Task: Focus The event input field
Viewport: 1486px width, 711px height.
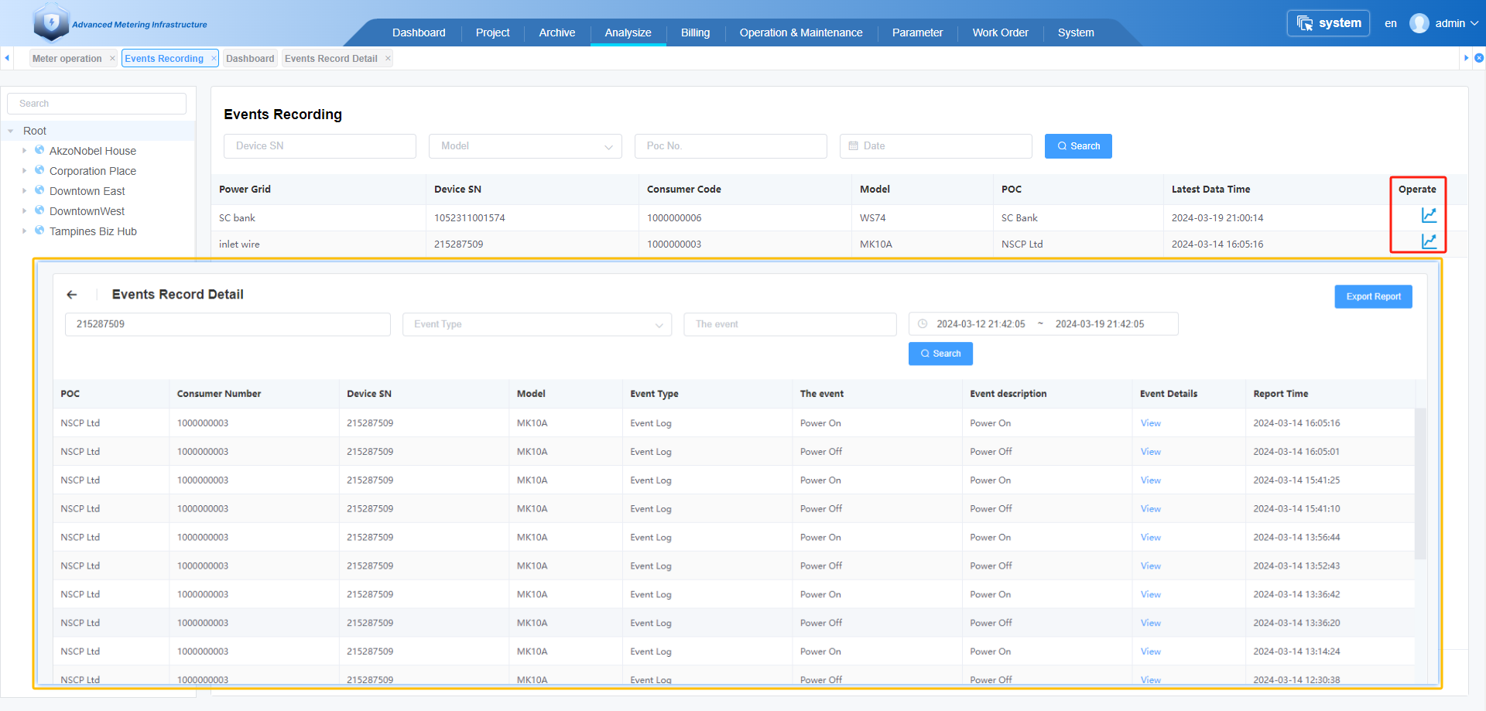Action: [789, 324]
